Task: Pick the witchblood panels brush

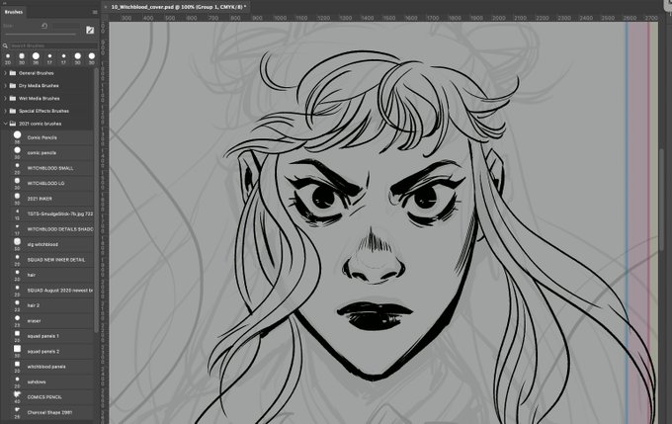Action: [50, 367]
